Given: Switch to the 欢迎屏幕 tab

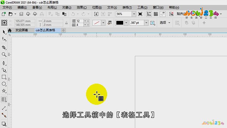Looking at the screenshot, I should [x=22, y=30].
